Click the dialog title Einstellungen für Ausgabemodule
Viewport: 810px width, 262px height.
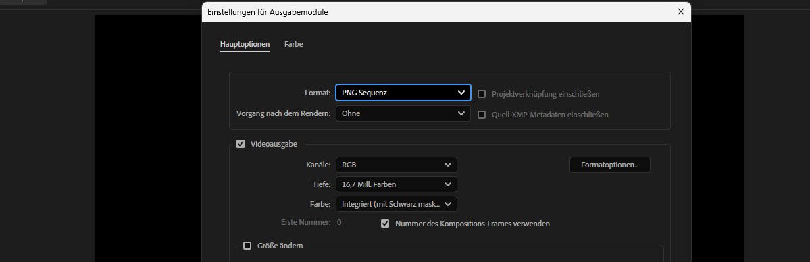click(x=268, y=12)
